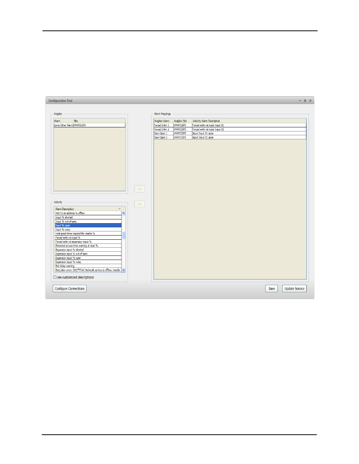Select 'MATCH at address % offline' row
The width and height of the screenshot is (359, 464).
click(88, 213)
